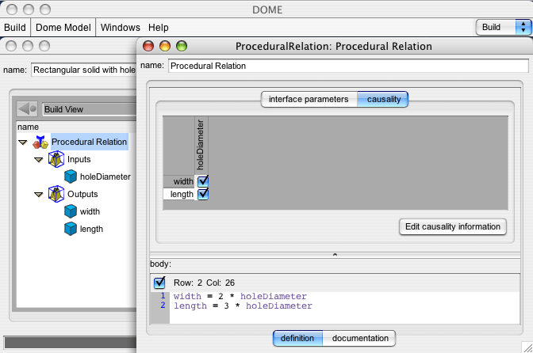Screen dimensions: 533x353
Task: Click code line 'length = 3 * holeDiameter'
Action: coord(243,306)
